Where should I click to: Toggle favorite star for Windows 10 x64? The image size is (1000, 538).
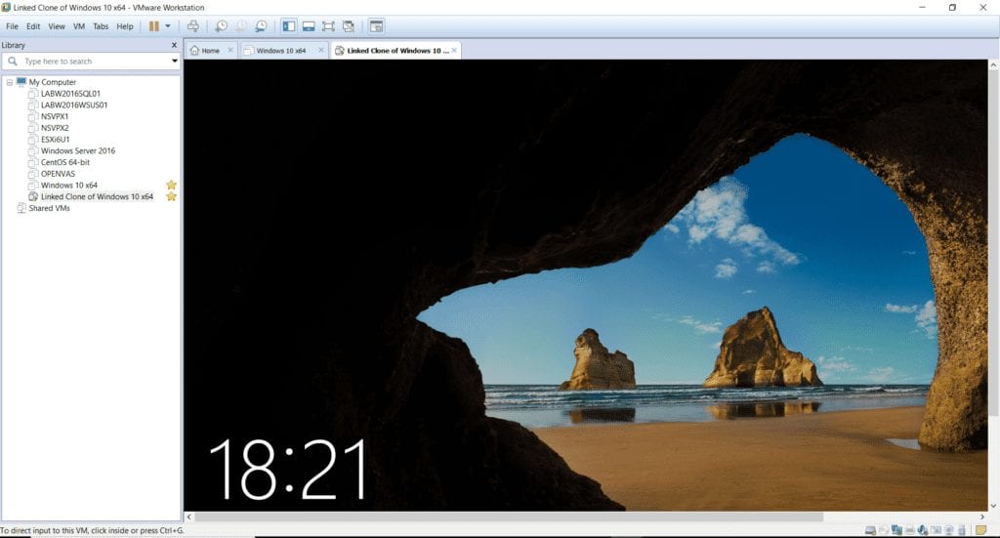[x=171, y=185]
